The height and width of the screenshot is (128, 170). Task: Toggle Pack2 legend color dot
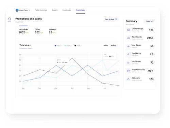coord(65,46)
